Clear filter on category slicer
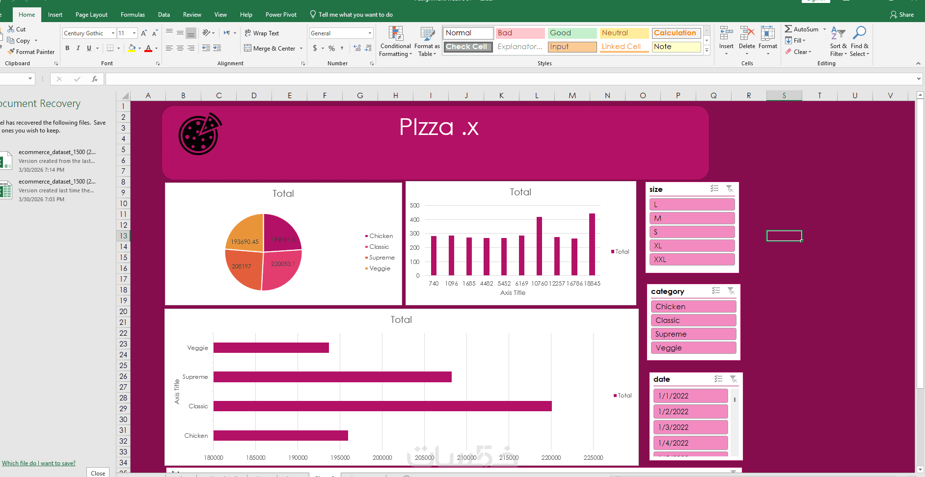 (731, 291)
